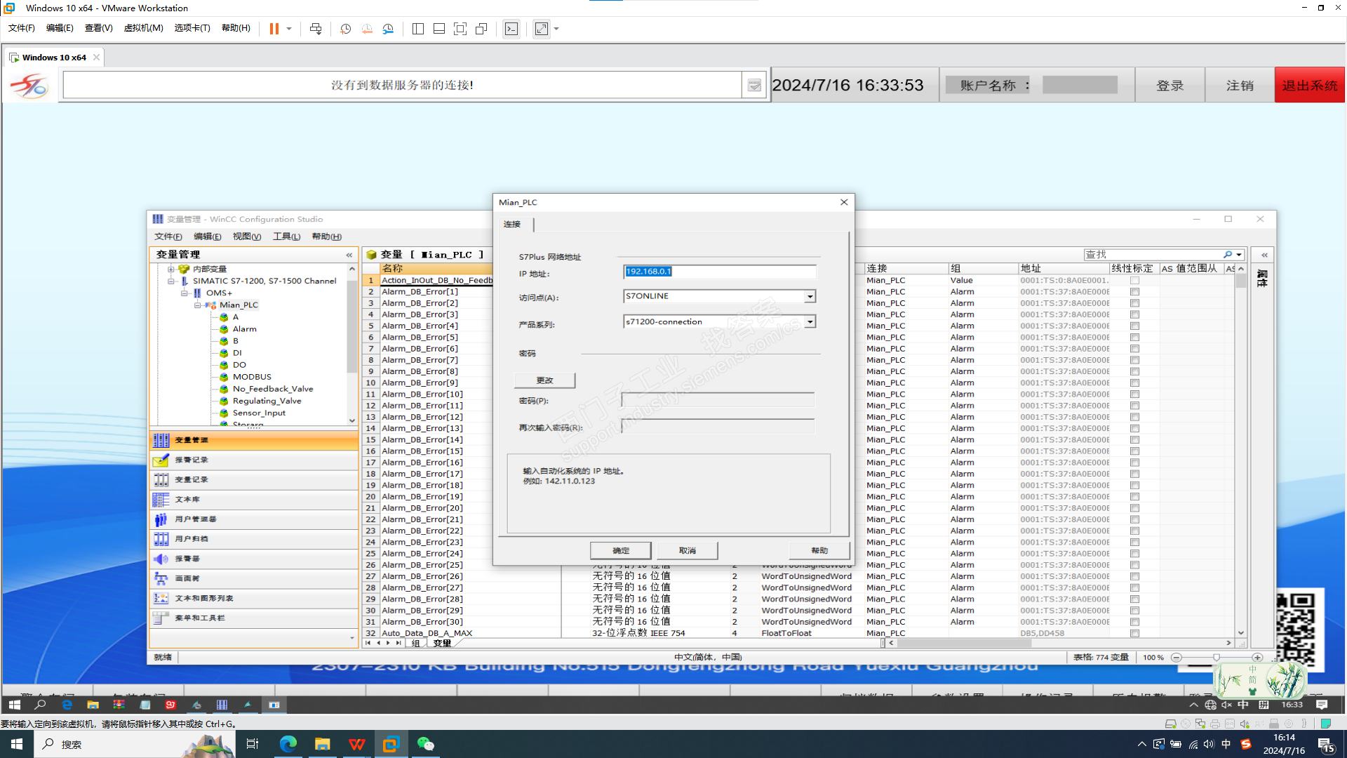Open the 访问点 S7ONLINE dropdown
Viewport: 1347px width, 758px height.
[x=810, y=296]
